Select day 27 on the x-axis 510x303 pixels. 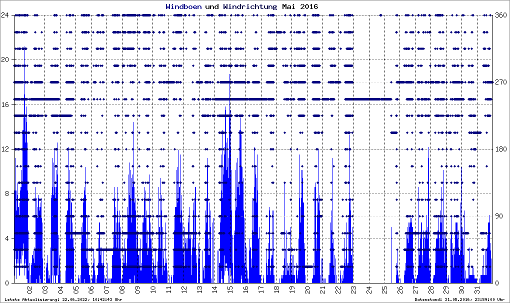tap(415, 289)
